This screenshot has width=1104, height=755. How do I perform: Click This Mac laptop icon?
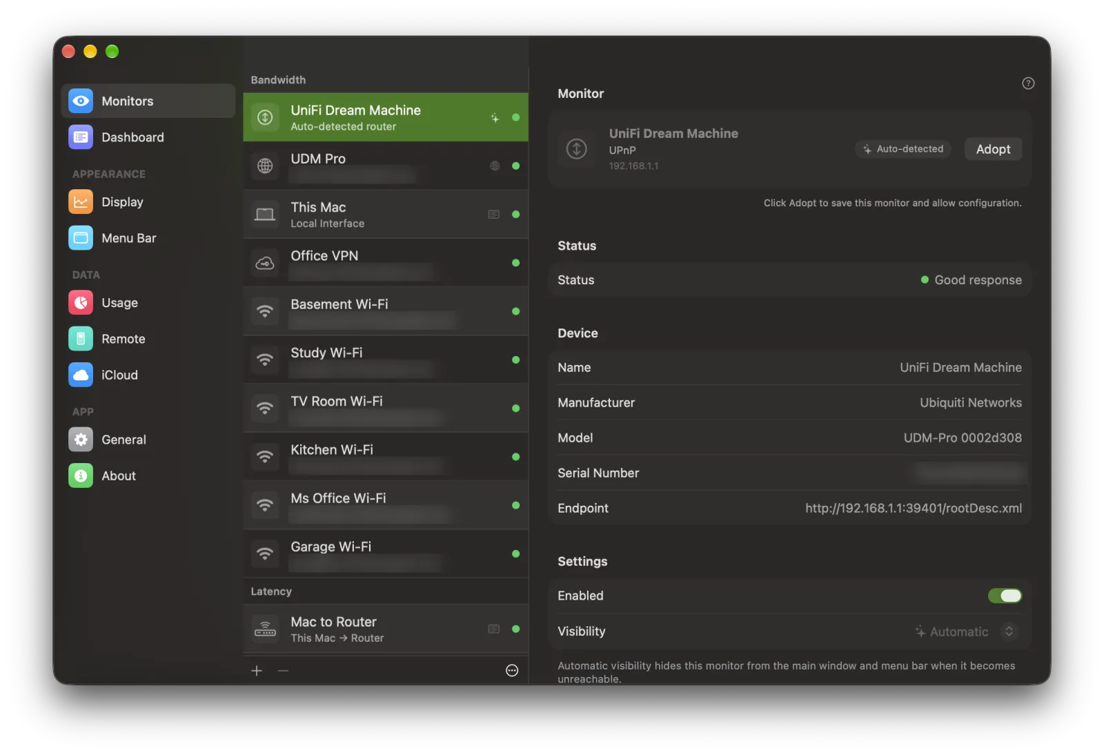coord(265,215)
